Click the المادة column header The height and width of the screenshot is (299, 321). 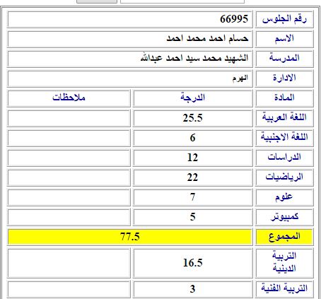point(284,98)
